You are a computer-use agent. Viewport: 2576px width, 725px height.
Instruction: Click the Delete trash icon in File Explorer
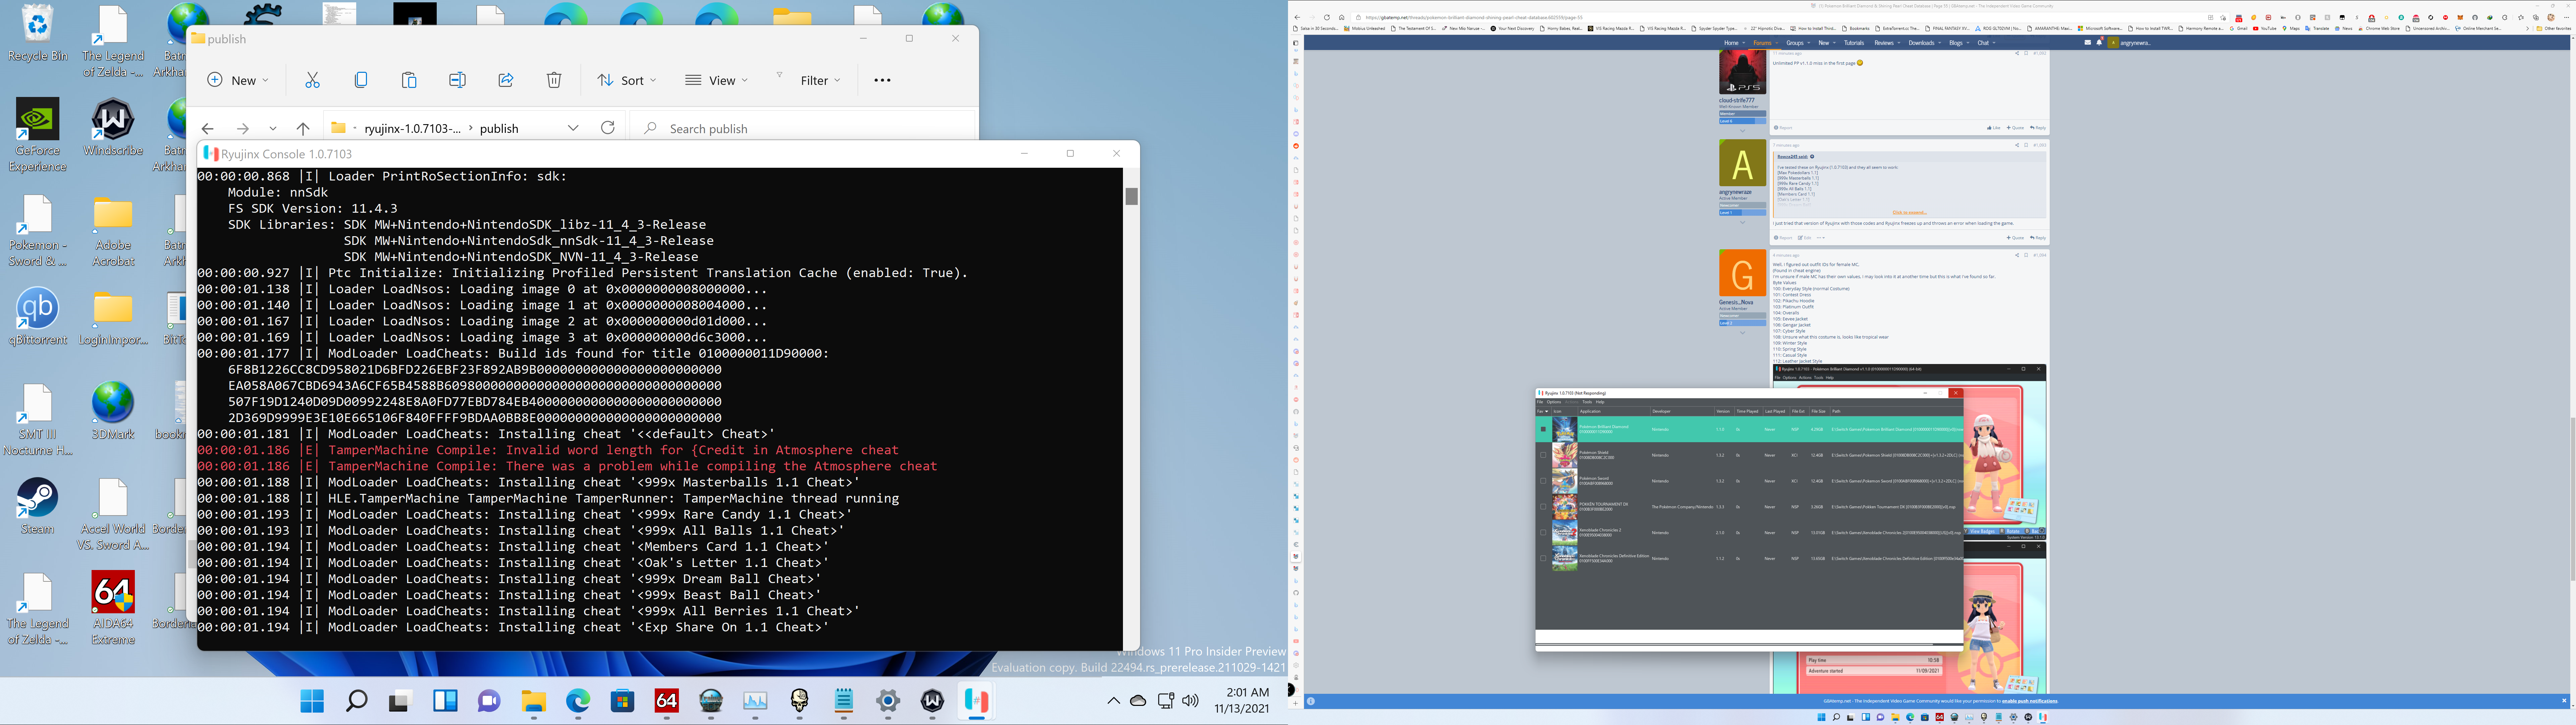tap(554, 80)
